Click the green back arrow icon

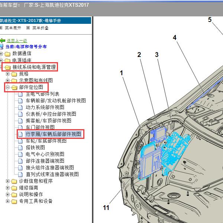click(x=3, y=41)
